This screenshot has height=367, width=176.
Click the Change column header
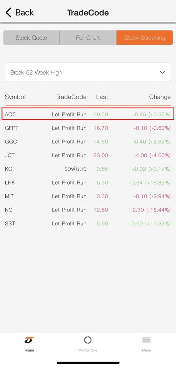(160, 97)
